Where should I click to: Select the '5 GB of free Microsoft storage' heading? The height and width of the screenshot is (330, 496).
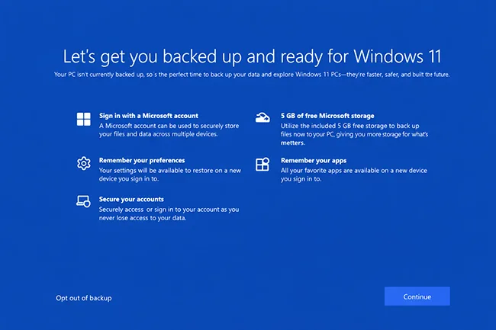pos(327,116)
